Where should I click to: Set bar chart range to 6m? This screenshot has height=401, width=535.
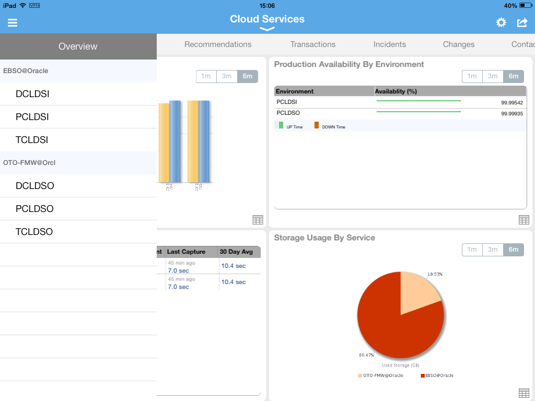pos(247,76)
